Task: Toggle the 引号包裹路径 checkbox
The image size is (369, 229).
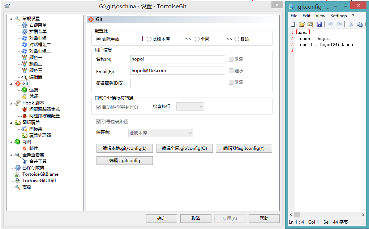Action: point(99,121)
